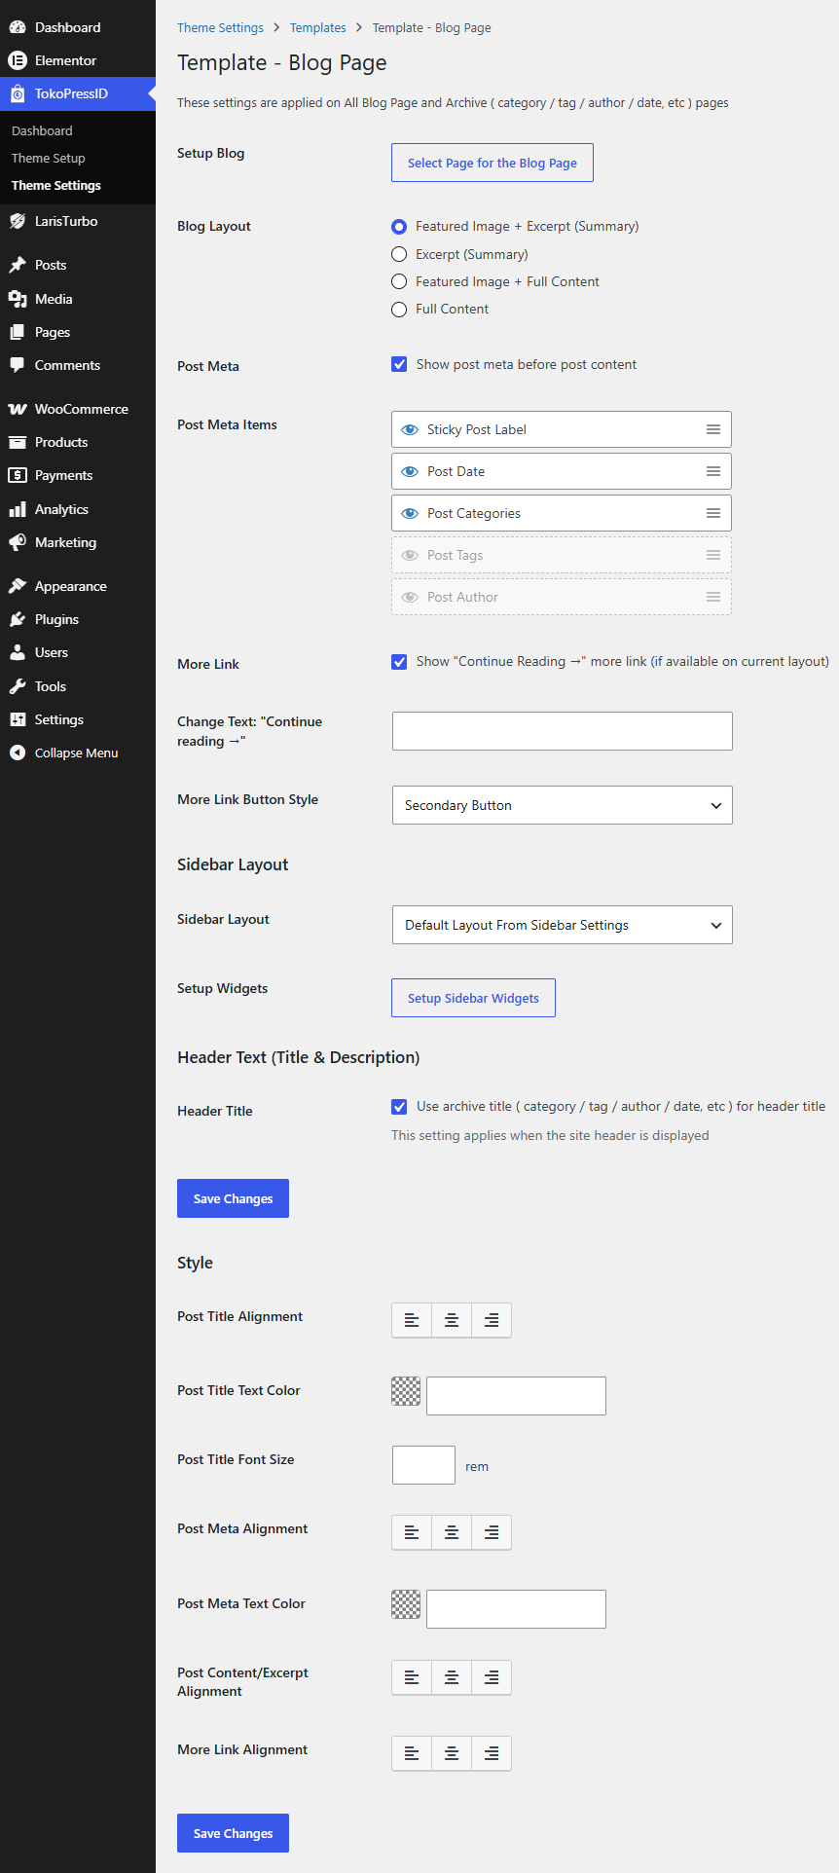Click the Pages icon
Viewport: 839px width, 1873px height.
18,332
